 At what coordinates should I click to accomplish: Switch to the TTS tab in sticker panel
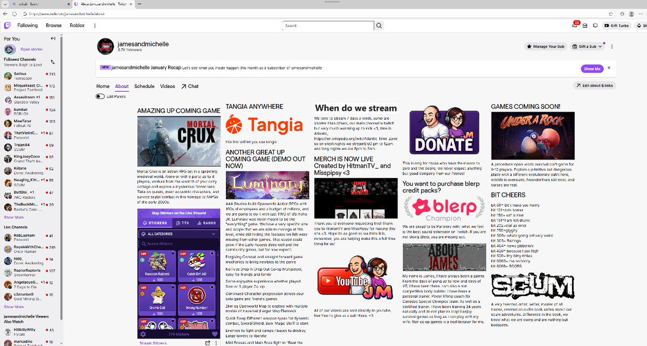[x=182, y=223]
